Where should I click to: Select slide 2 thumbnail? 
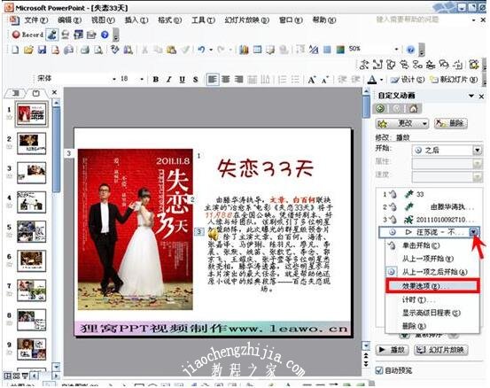(31, 144)
